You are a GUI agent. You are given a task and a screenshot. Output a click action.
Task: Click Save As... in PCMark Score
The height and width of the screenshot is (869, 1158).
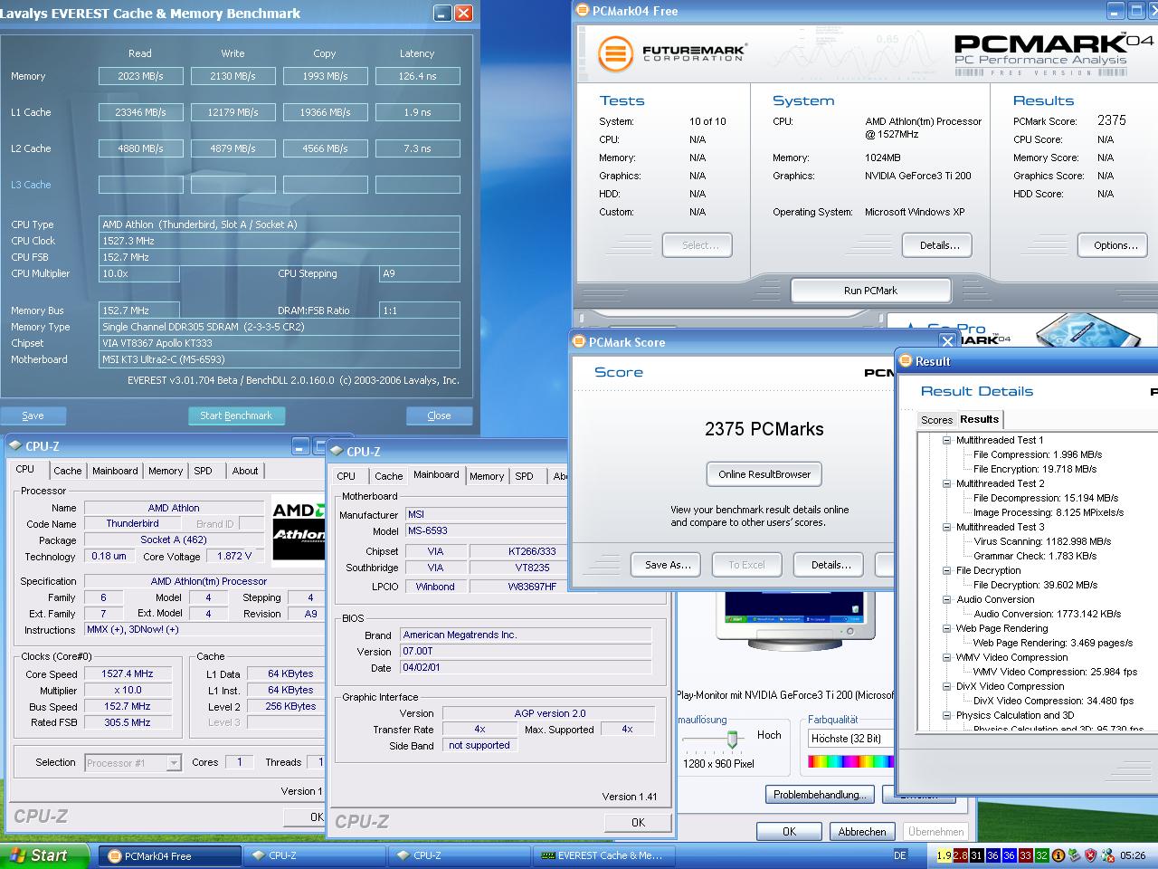pyautogui.click(x=668, y=565)
